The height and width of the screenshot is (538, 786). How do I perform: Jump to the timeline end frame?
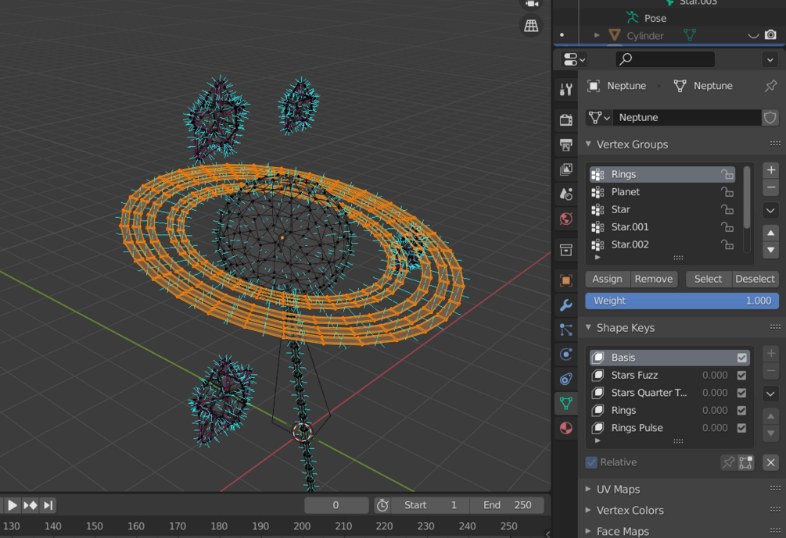click(x=48, y=505)
